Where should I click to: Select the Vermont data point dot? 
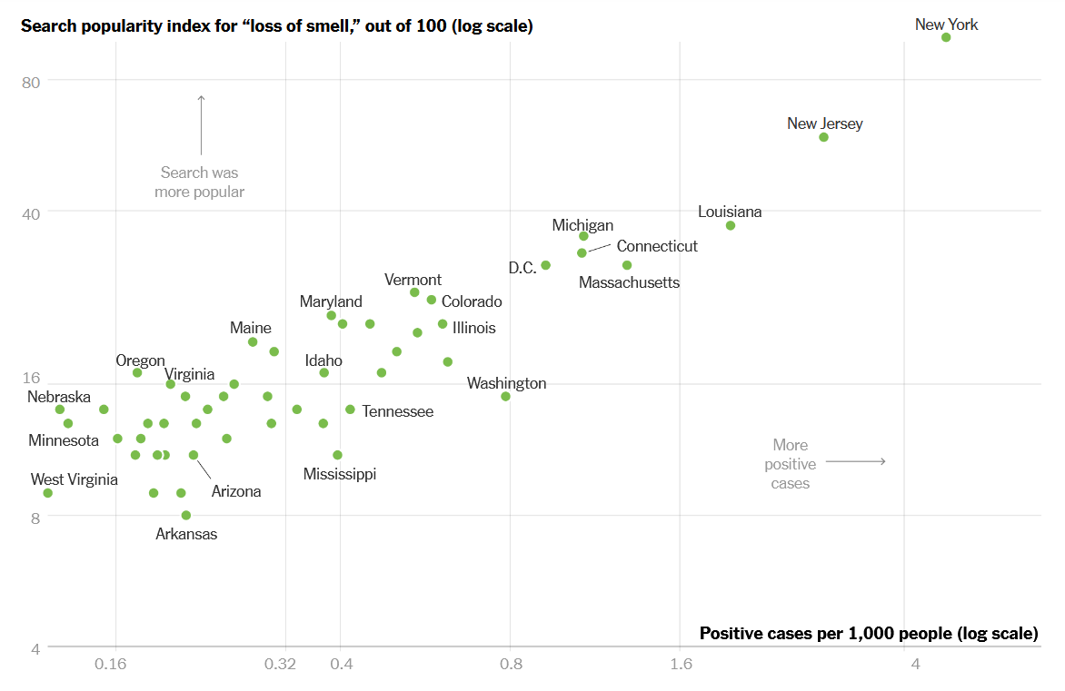pos(414,292)
